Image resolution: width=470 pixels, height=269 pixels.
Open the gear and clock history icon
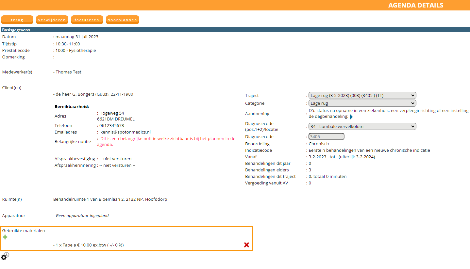tap(5, 257)
